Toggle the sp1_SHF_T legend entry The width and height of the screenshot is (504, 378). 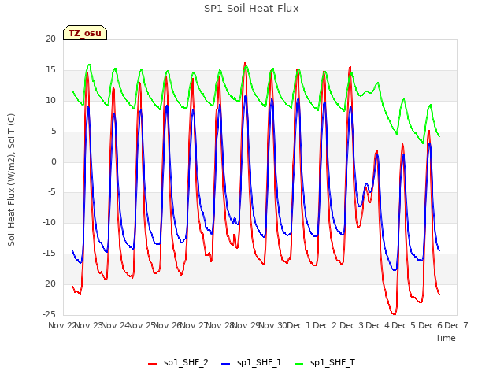tap(325, 363)
